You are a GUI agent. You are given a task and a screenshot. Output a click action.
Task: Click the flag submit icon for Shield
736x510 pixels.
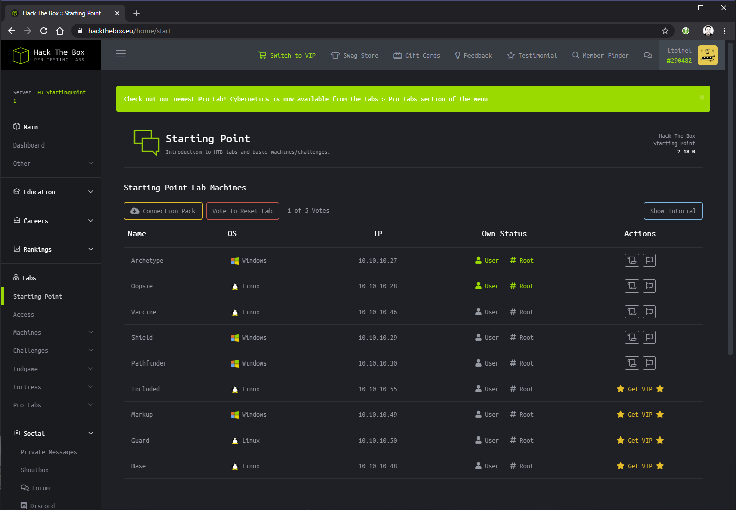[649, 337]
